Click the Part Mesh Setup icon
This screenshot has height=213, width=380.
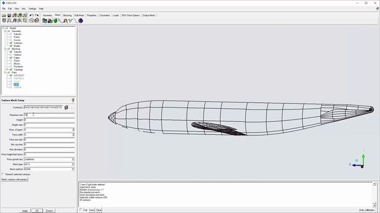[x=50, y=21]
